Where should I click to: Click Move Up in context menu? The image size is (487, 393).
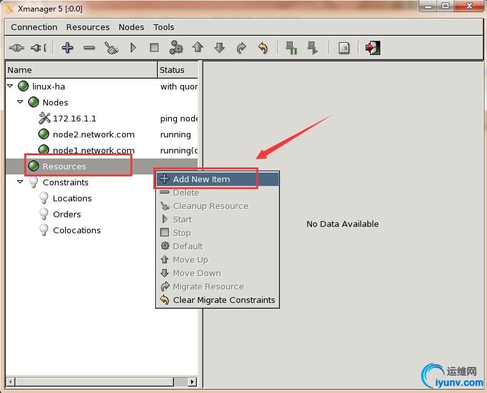[x=217, y=260]
